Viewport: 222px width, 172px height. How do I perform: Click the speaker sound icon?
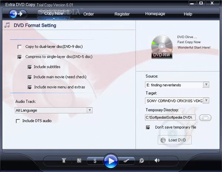click(157, 161)
